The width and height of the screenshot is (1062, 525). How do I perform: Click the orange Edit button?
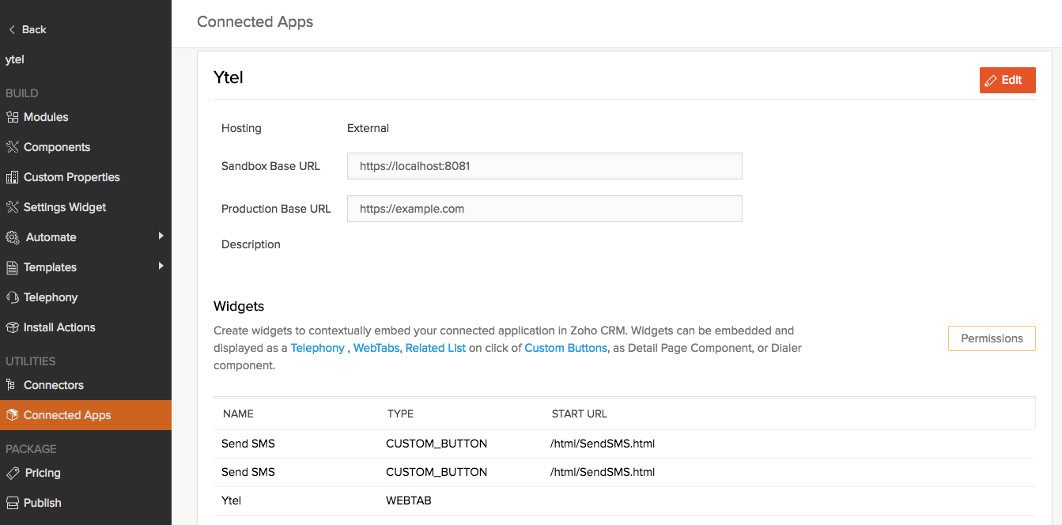coord(1007,80)
